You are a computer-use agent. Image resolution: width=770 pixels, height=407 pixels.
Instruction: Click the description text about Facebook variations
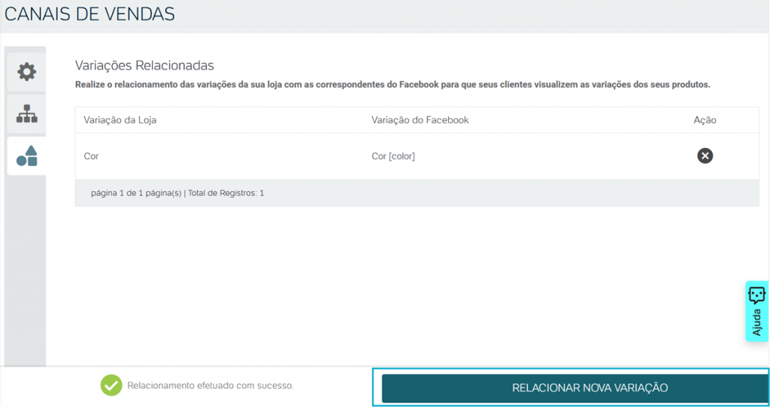393,85
